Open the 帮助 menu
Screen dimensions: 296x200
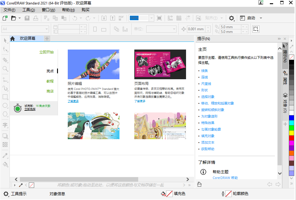[68, 10]
